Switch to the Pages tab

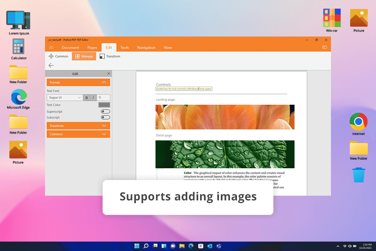coord(92,47)
